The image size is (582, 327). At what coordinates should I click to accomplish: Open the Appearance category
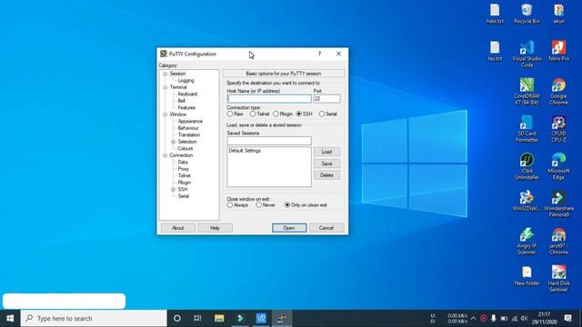tap(190, 121)
